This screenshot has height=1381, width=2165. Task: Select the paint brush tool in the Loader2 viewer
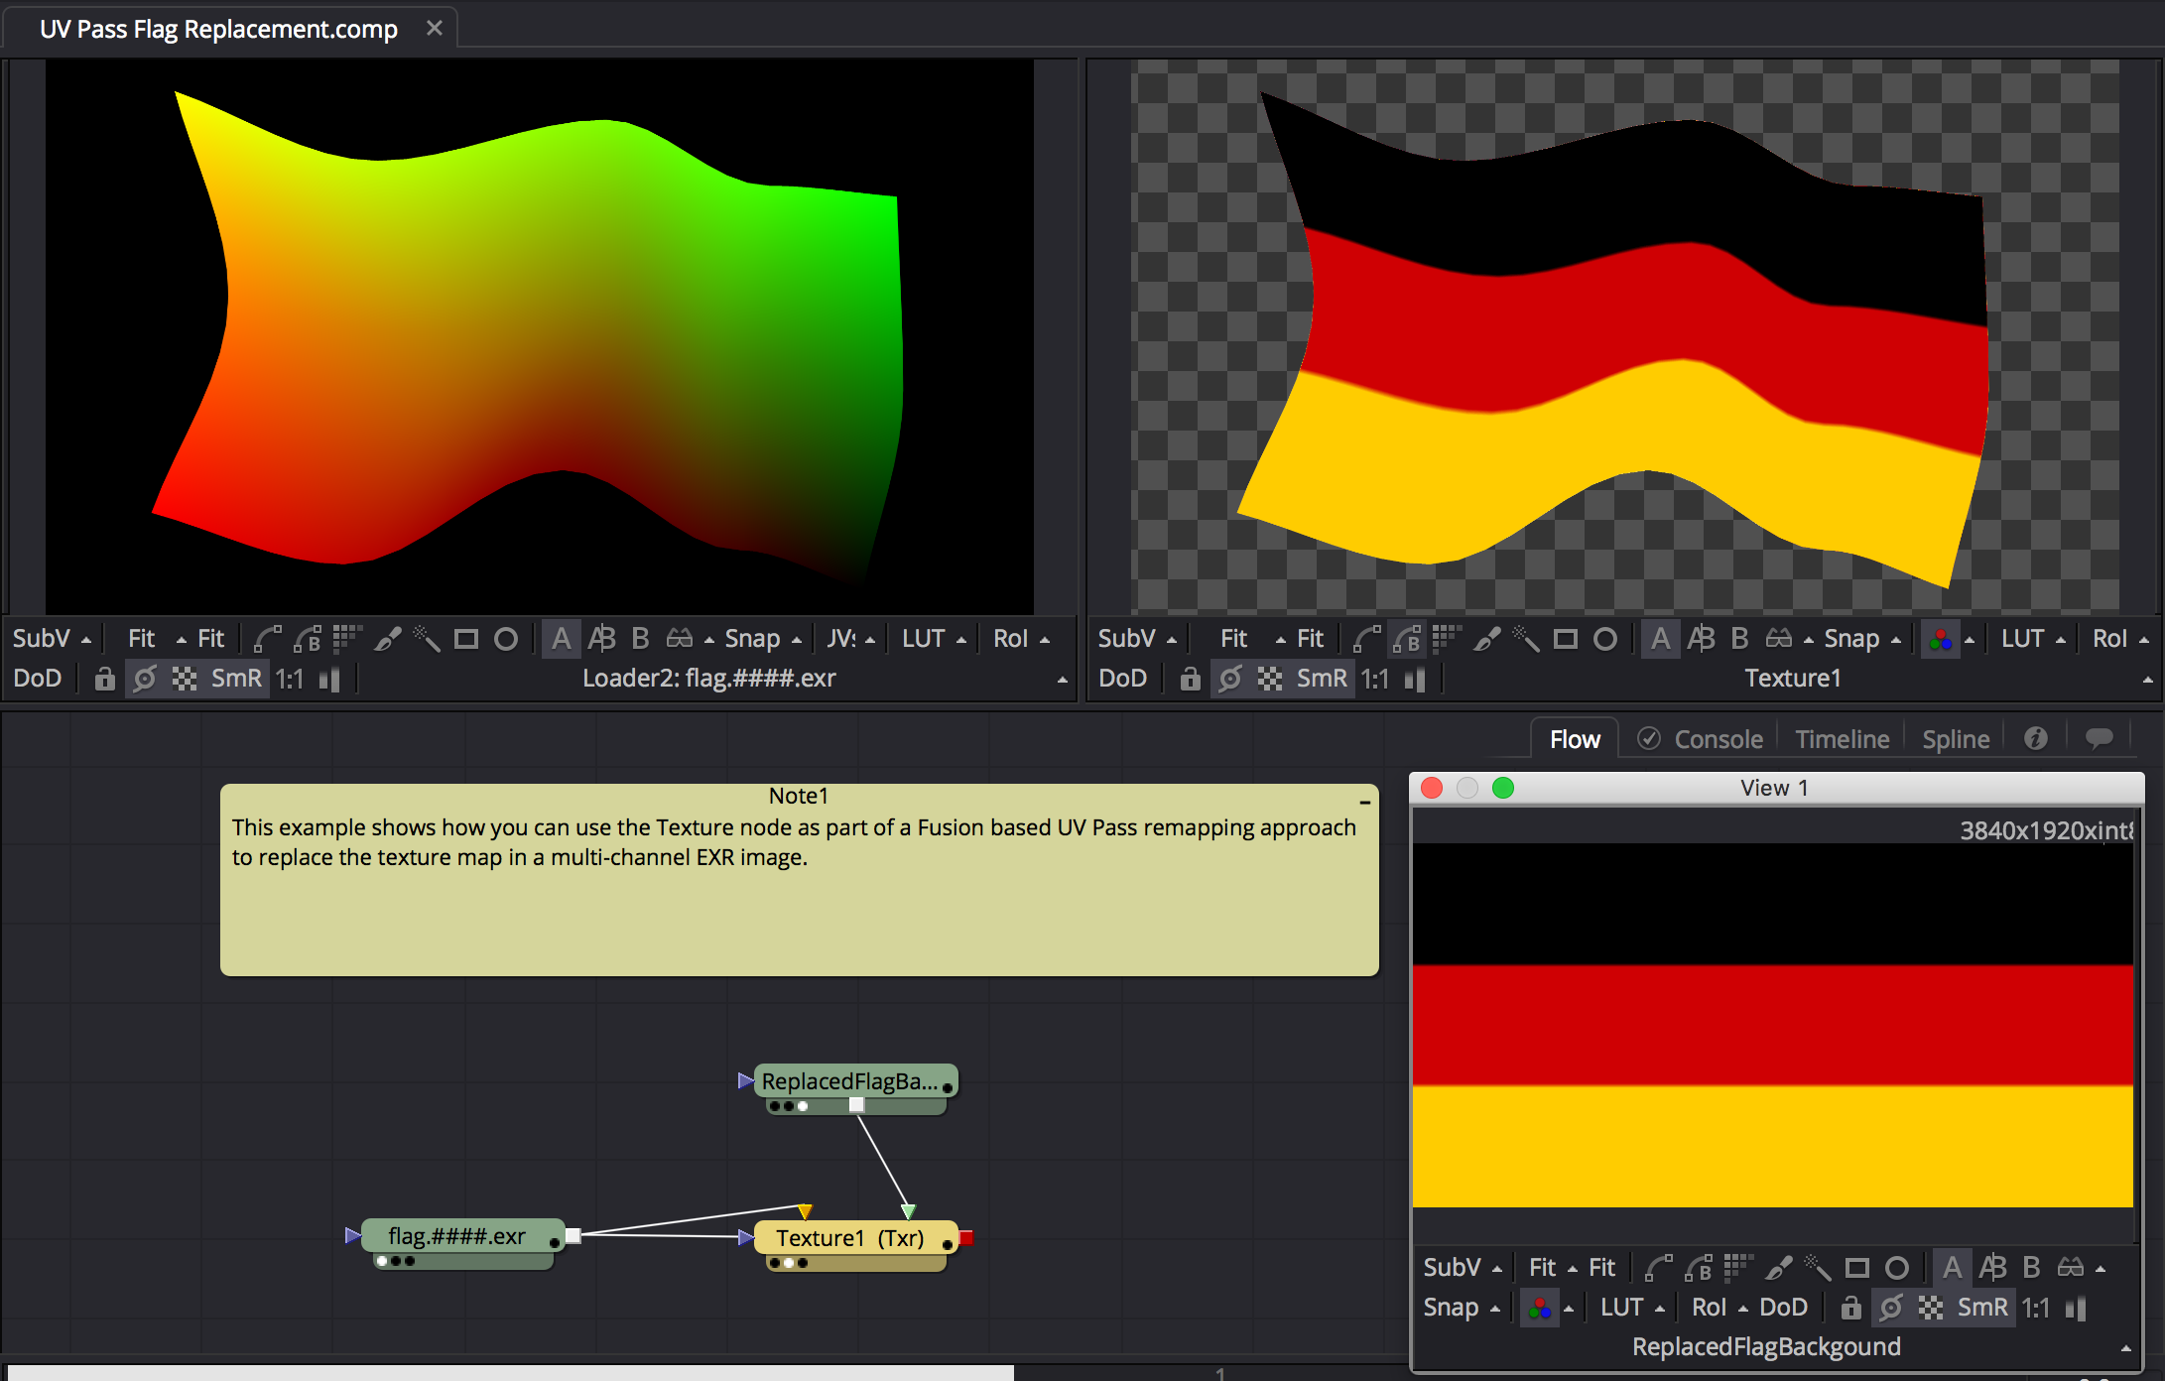[x=388, y=639]
